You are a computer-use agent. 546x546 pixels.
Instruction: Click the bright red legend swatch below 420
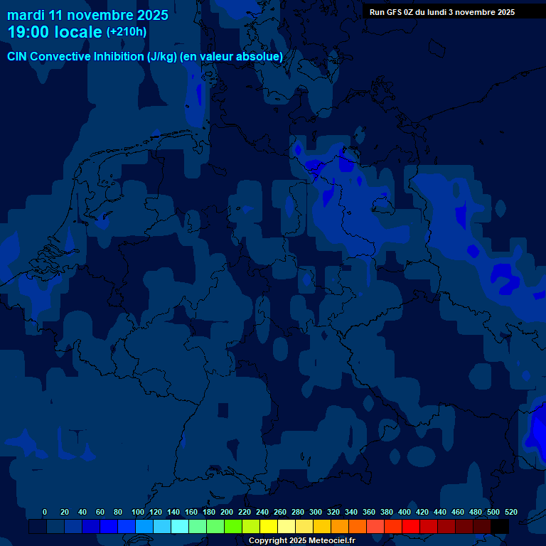pos(411,527)
